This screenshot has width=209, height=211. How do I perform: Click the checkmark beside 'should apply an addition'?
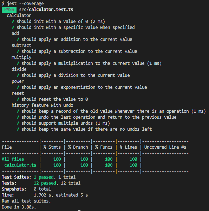point(18,39)
